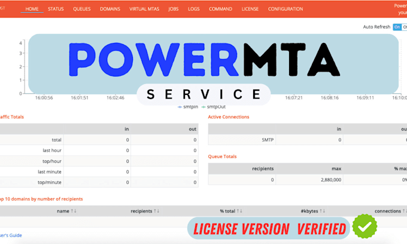Open the QUEUES tab
407x244 pixels.
tap(82, 9)
